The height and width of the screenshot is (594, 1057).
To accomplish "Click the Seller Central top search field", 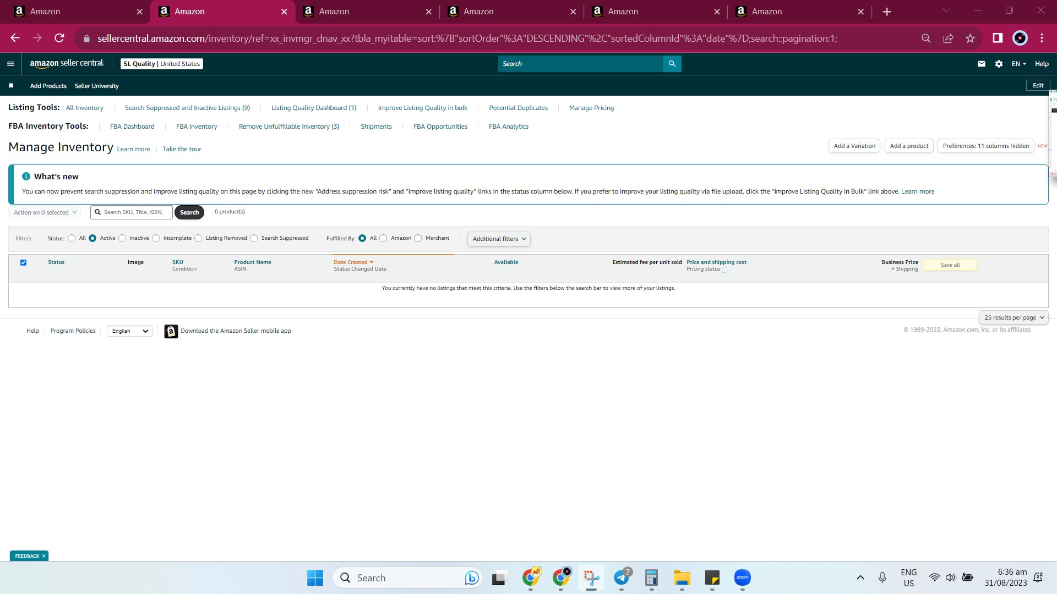I will (x=581, y=64).
